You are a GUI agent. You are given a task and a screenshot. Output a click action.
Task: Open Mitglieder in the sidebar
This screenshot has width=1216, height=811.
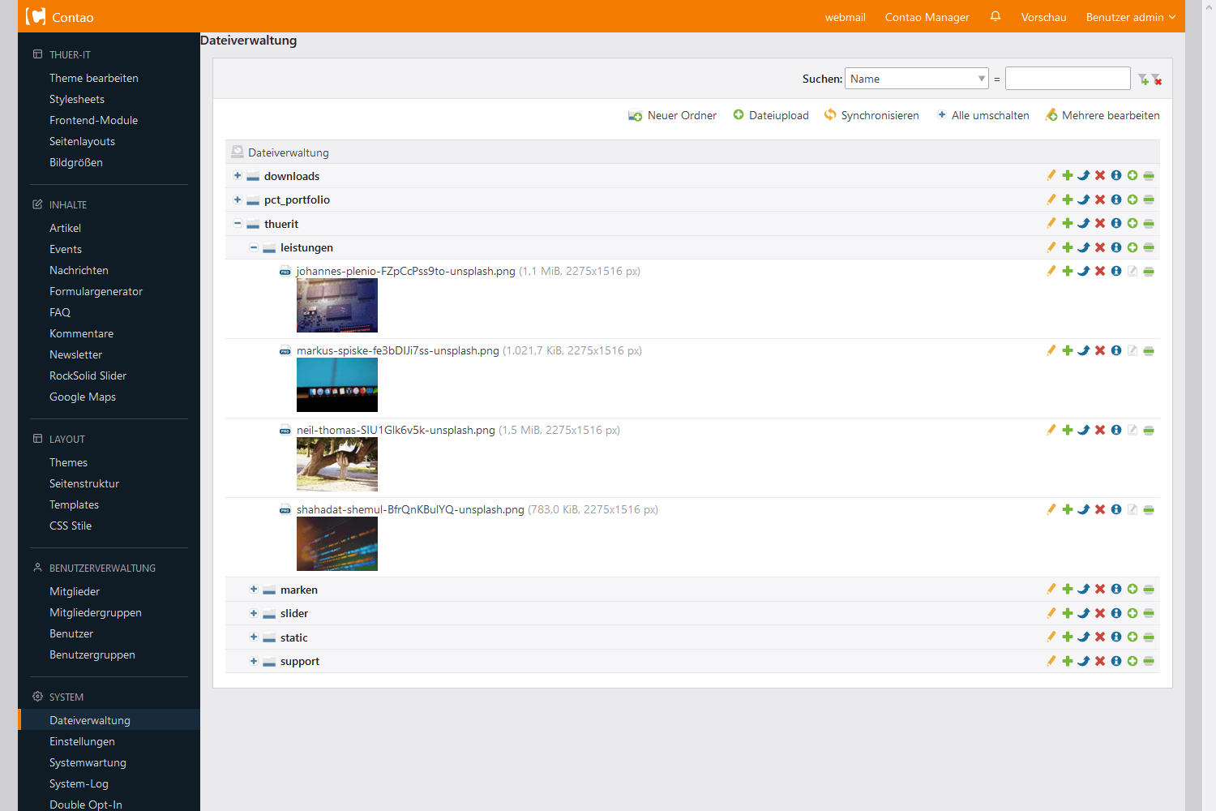pyautogui.click(x=75, y=591)
